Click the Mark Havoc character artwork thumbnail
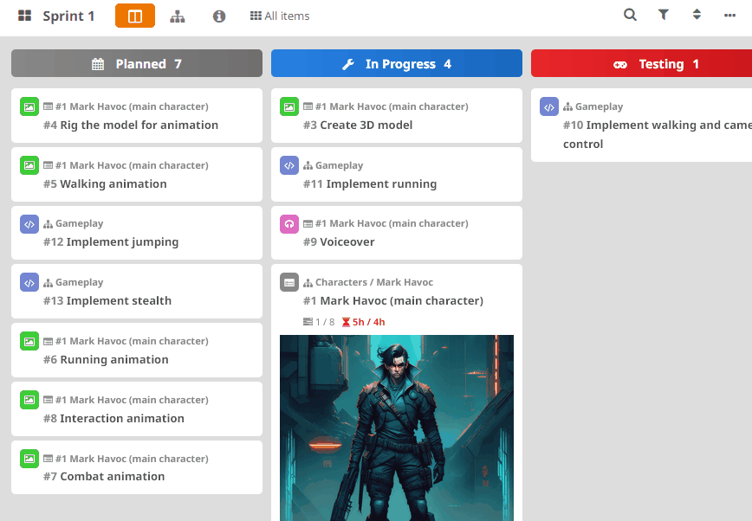The image size is (752, 521). pos(397,428)
